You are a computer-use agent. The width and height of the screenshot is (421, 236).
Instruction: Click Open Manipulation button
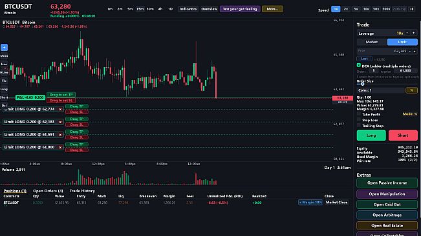[387, 194]
